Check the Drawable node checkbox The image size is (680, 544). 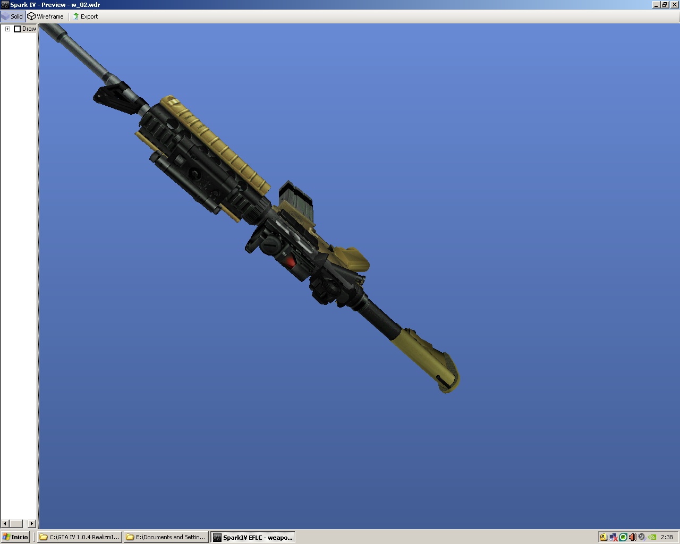[17, 29]
